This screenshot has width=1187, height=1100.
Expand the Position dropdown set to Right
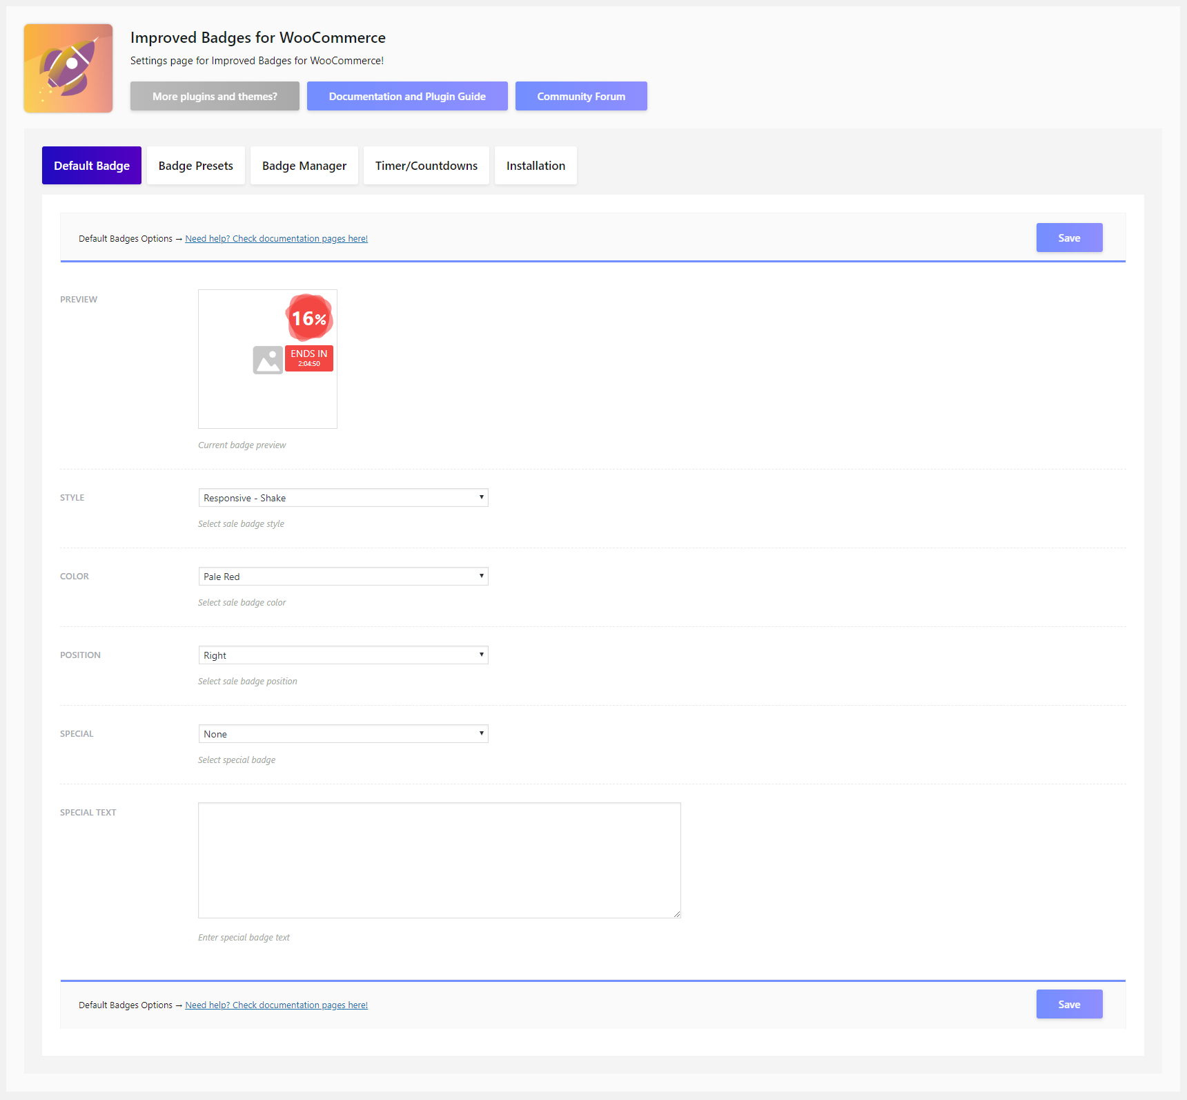coord(343,655)
